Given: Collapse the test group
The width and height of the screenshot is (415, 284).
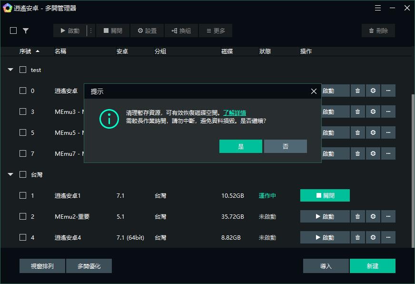Looking at the screenshot, I should 10,70.
